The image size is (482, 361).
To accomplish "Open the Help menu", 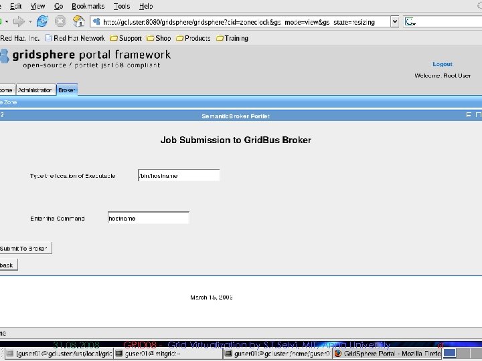I will (146, 6).
